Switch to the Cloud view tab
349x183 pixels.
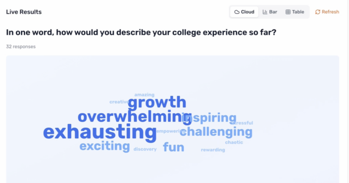pyautogui.click(x=244, y=12)
